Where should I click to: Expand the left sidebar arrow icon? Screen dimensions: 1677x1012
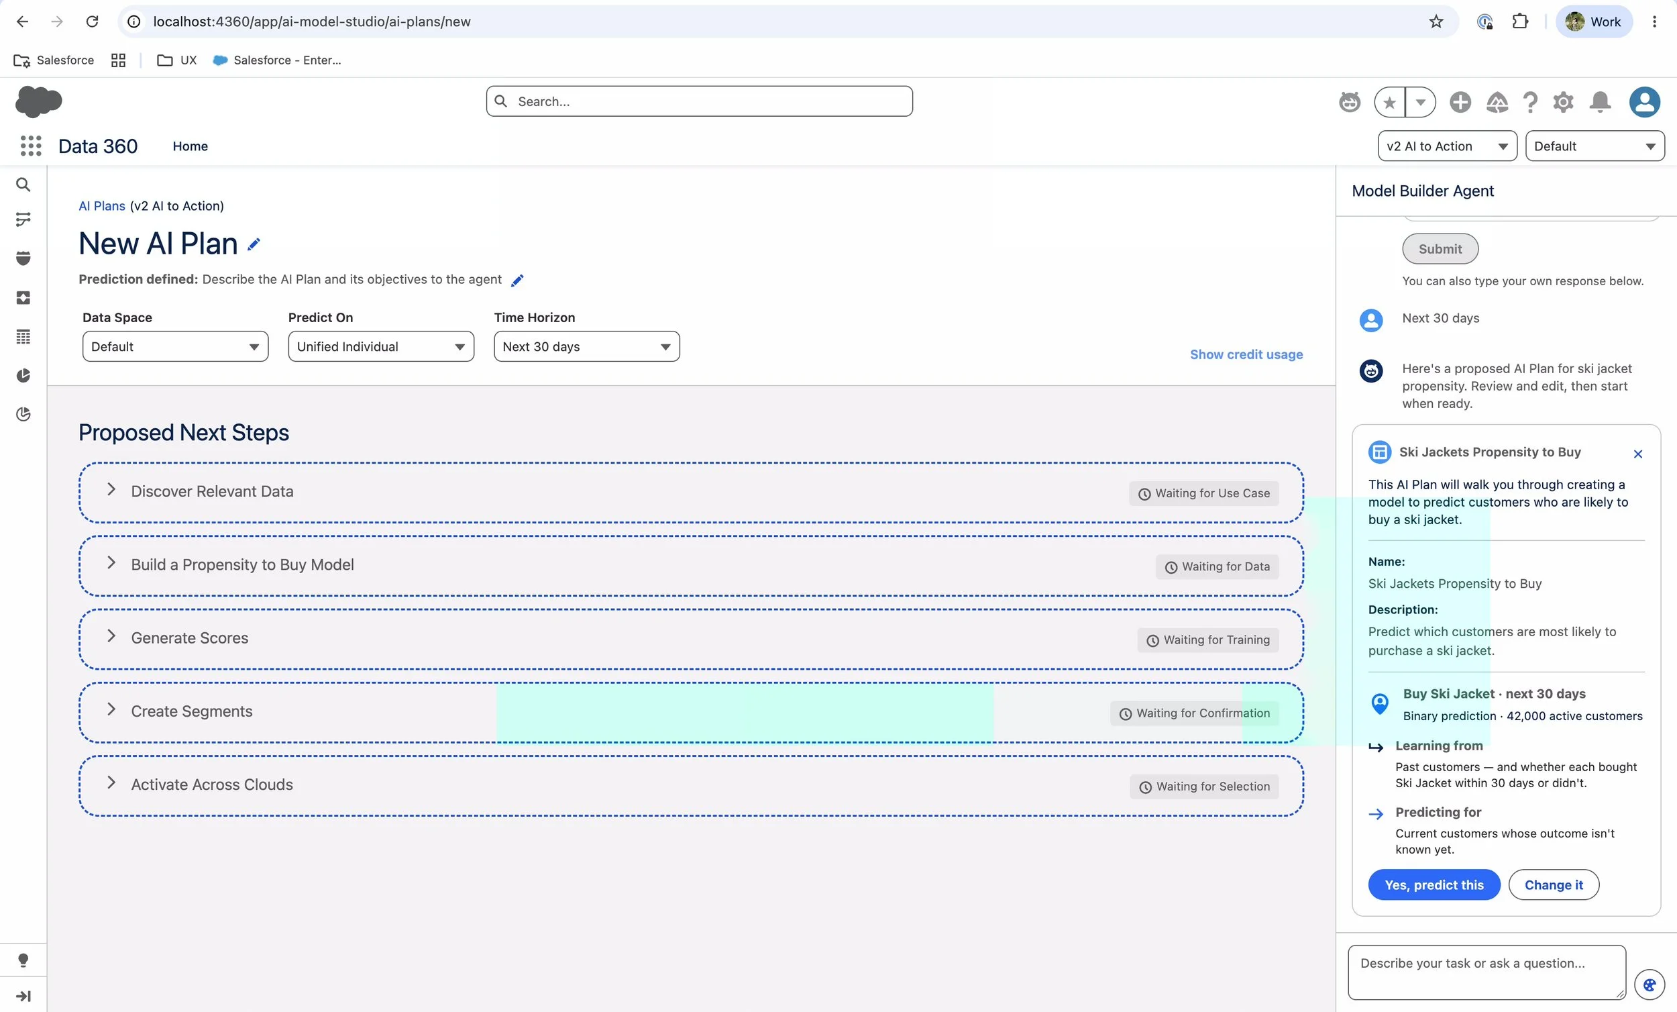23,997
